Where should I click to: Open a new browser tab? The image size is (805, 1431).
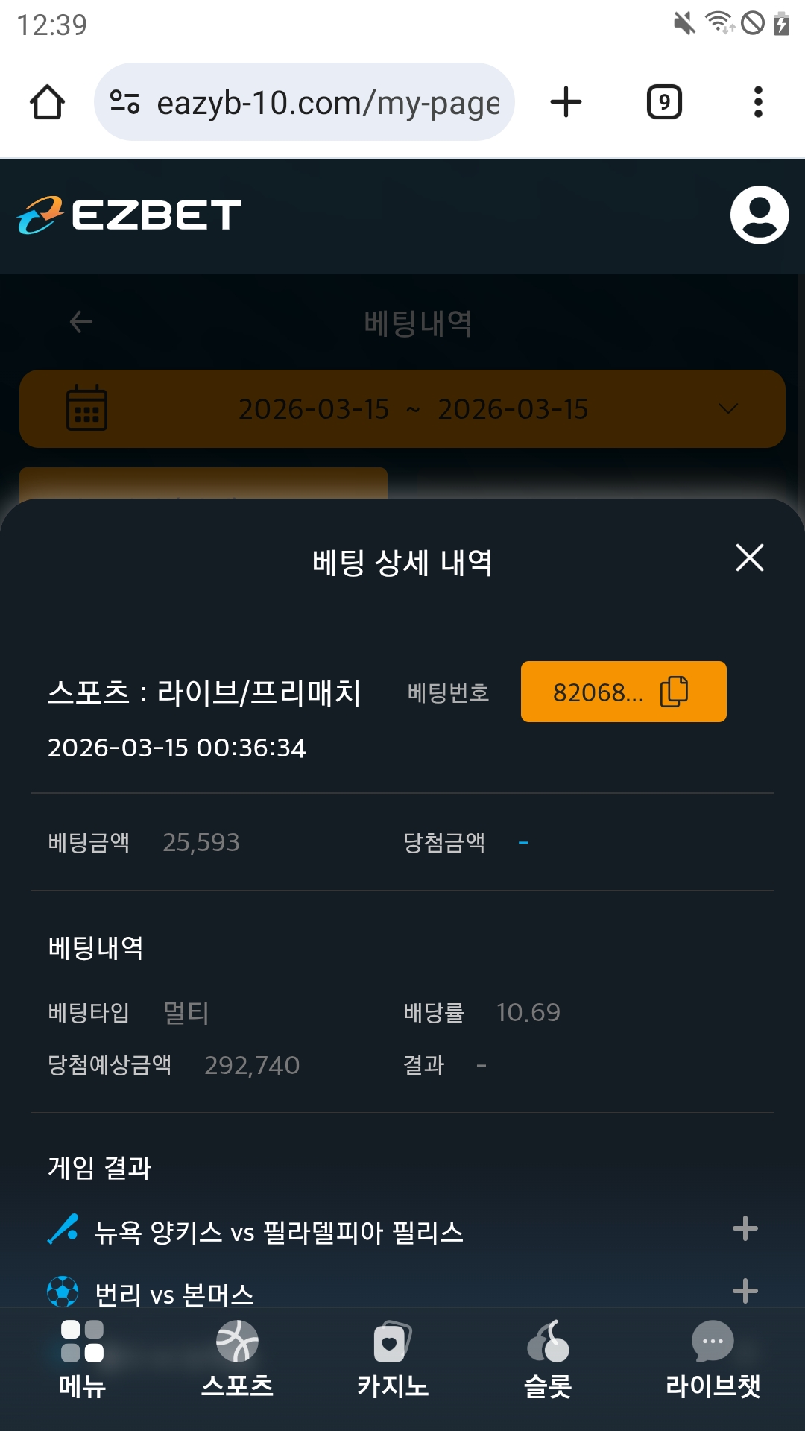click(566, 102)
